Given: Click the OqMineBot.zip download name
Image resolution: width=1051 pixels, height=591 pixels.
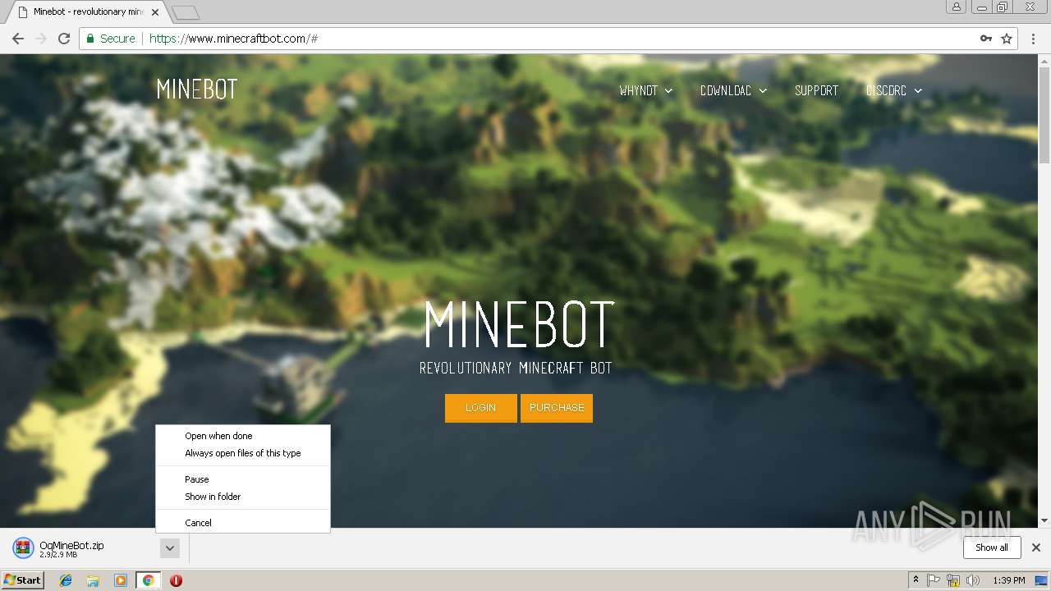Looking at the screenshot, I should coord(71,545).
